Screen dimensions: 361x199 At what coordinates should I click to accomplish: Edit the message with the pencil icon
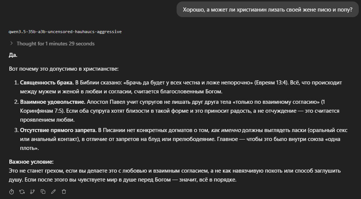(x=53, y=192)
